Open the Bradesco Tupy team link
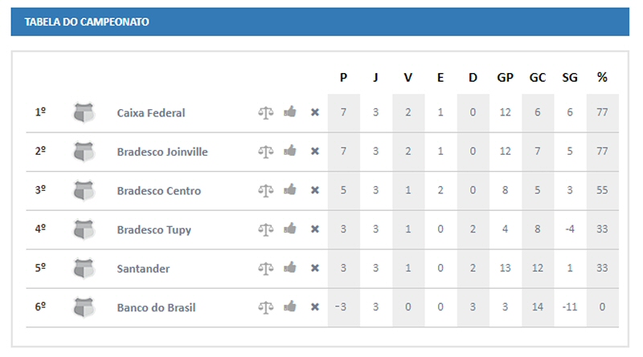 pos(154,229)
